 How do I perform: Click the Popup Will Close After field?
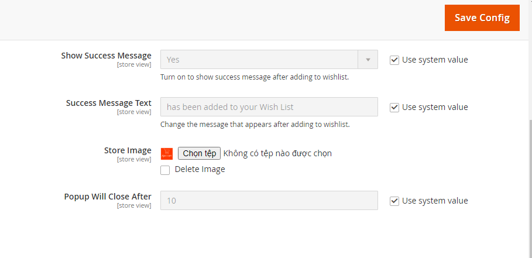point(269,201)
